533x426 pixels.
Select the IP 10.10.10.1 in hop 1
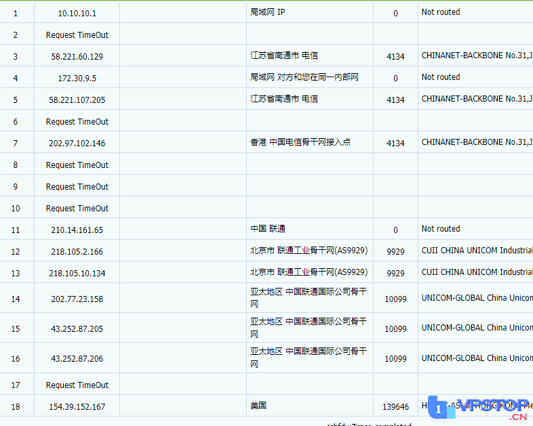(x=77, y=14)
